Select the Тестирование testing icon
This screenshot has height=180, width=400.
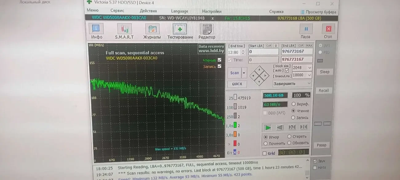tap(180, 29)
